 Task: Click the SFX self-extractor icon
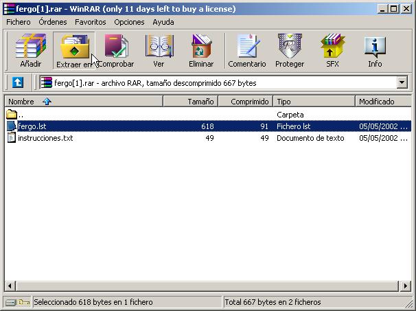(332, 51)
